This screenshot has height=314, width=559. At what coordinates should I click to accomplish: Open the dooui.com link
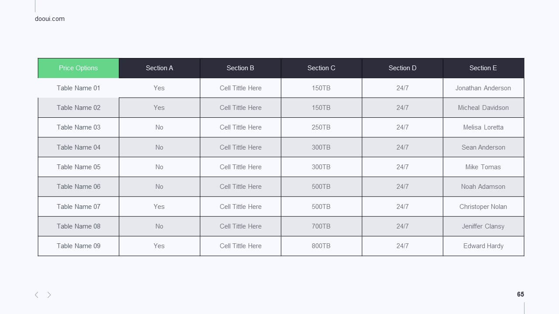[50, 19]
